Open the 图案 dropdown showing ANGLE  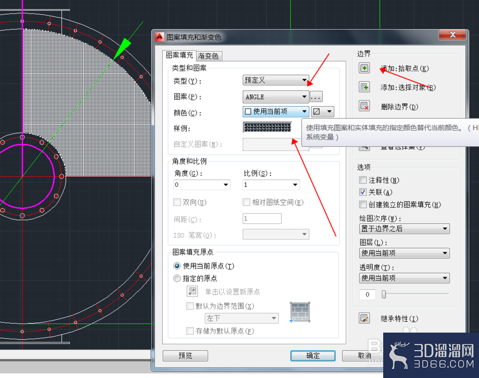pyautogui.click(x=275, y=97)
